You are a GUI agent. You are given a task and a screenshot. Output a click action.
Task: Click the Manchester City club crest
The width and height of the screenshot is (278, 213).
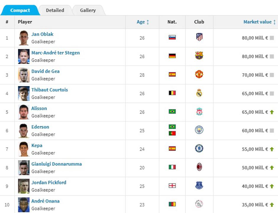[x=199, y=130]
